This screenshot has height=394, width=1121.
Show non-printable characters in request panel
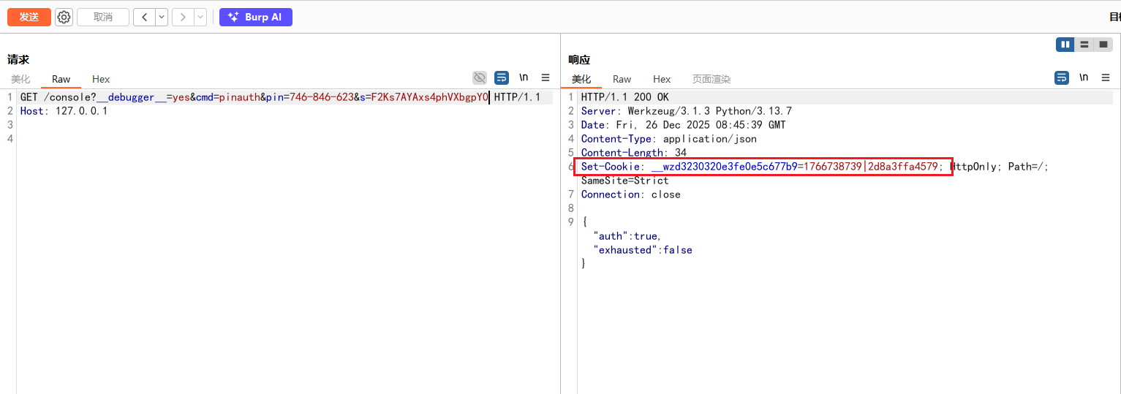pos(524,77)
